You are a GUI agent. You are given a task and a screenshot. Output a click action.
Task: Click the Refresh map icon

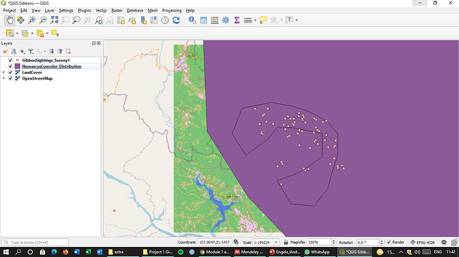tap(176, 20)
